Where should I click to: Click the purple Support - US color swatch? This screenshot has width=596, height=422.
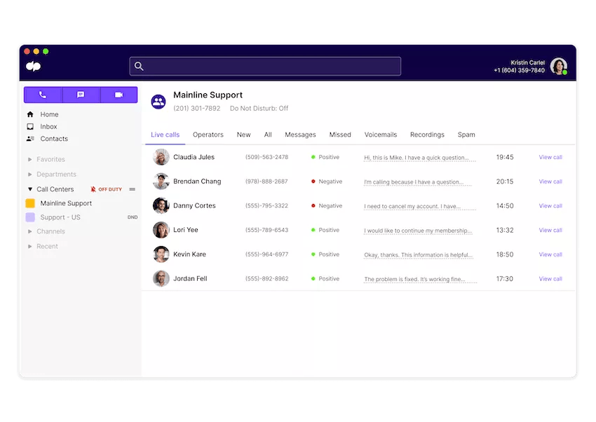(x=30, y=217)
